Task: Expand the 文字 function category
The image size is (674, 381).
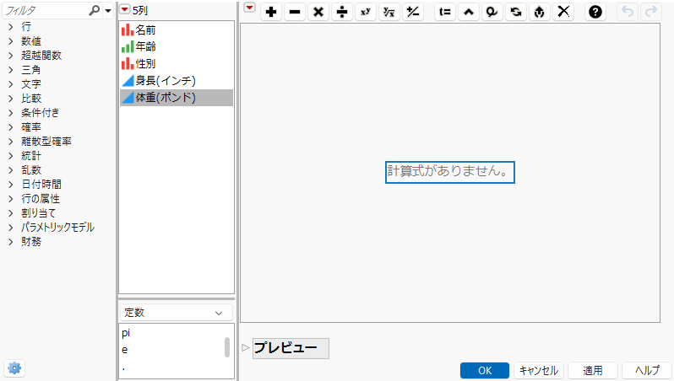Action: point(11,84)
